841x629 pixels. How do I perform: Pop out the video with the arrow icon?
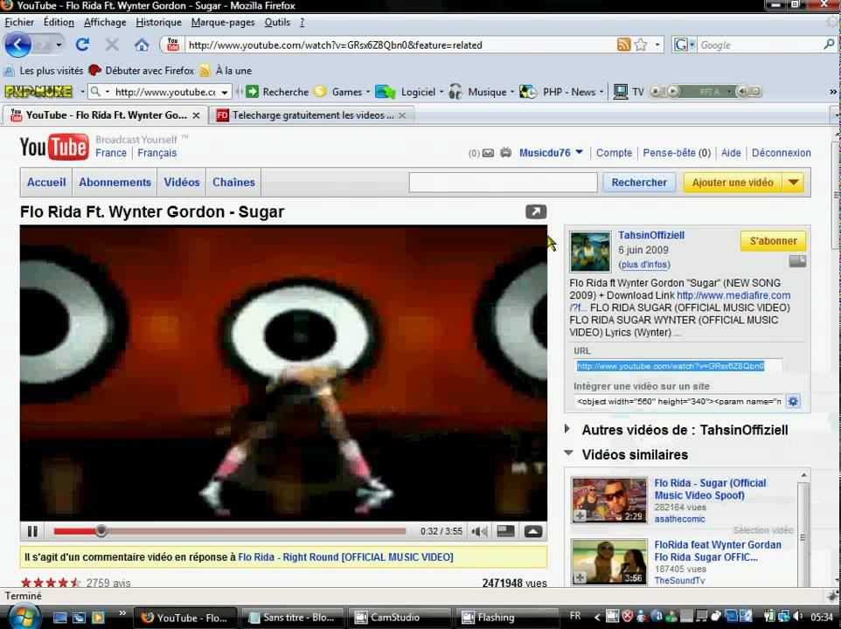[536, 211]
